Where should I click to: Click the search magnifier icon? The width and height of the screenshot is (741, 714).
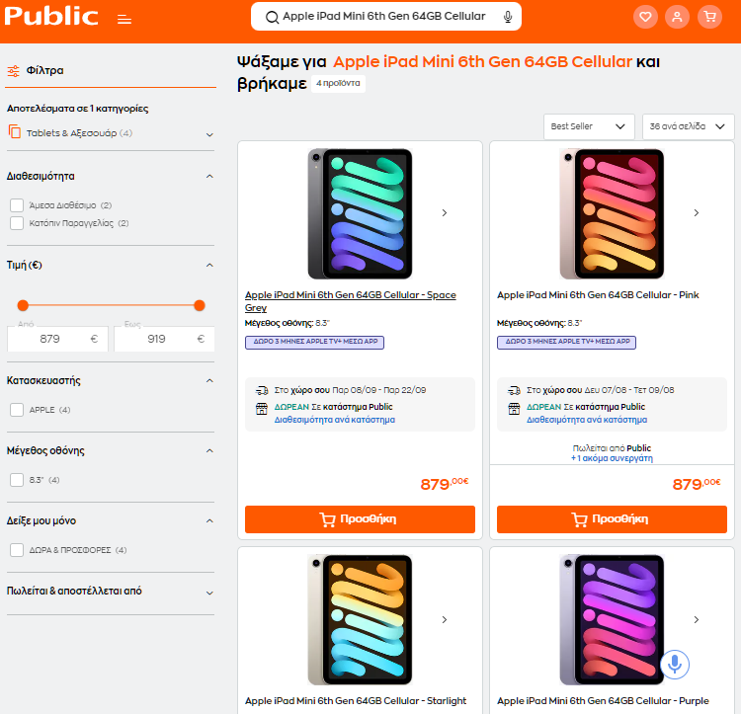click(x=272, y=18)
